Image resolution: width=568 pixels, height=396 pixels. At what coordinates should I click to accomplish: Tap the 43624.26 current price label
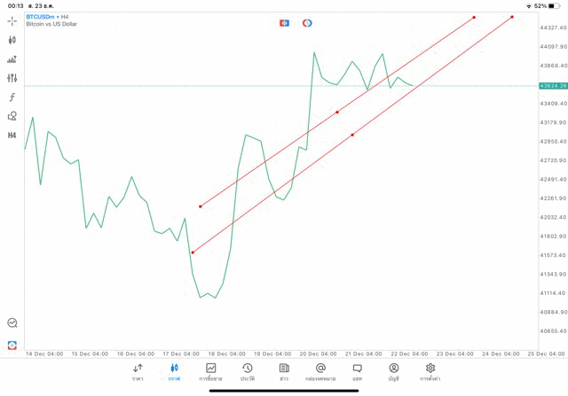[552, 86]
